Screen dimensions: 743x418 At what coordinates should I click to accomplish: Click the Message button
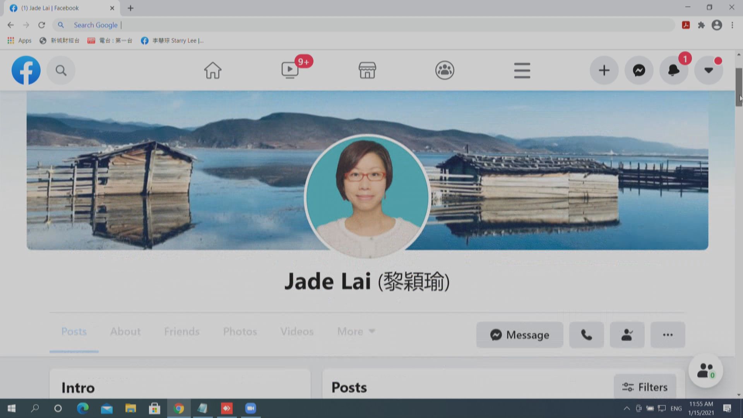click(x=520, y=335)
